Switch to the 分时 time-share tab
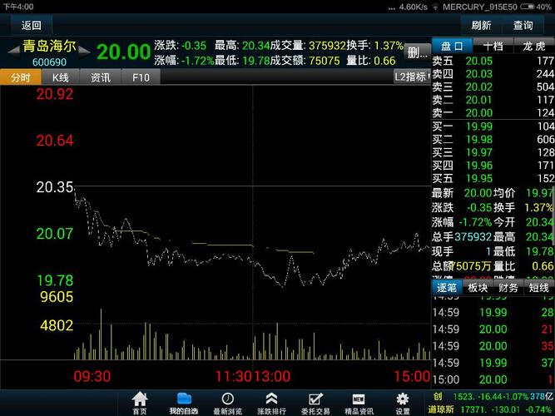 [x=21, y=77]
